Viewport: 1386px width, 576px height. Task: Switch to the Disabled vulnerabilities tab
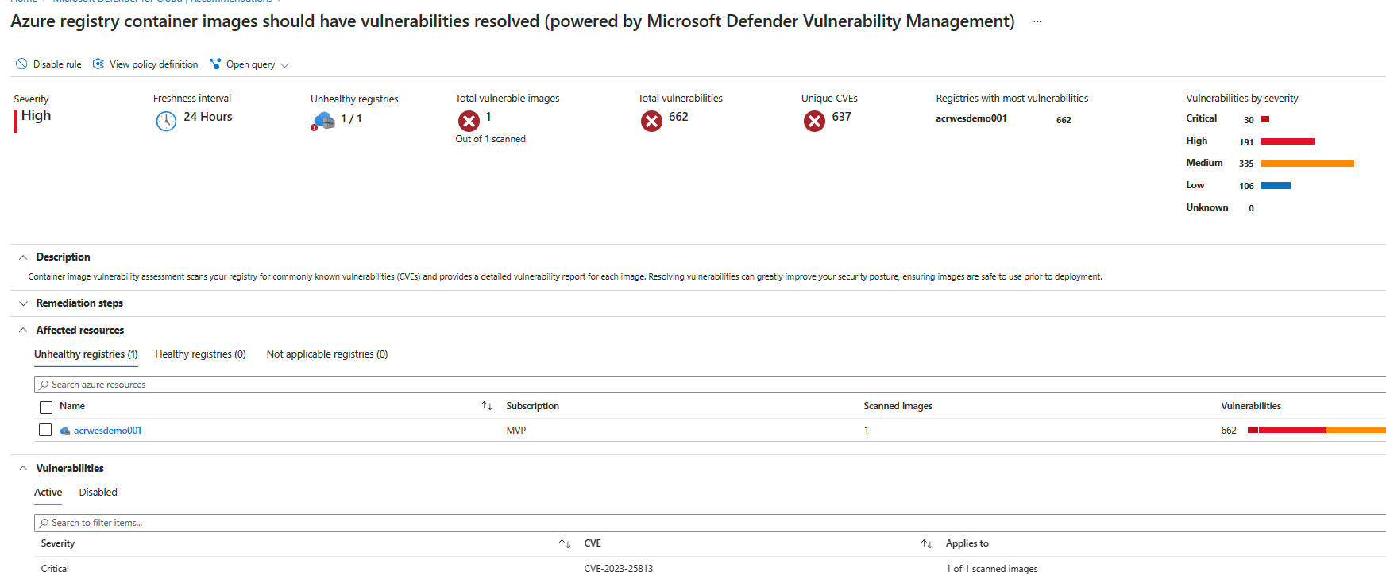(x=98, y=493)
